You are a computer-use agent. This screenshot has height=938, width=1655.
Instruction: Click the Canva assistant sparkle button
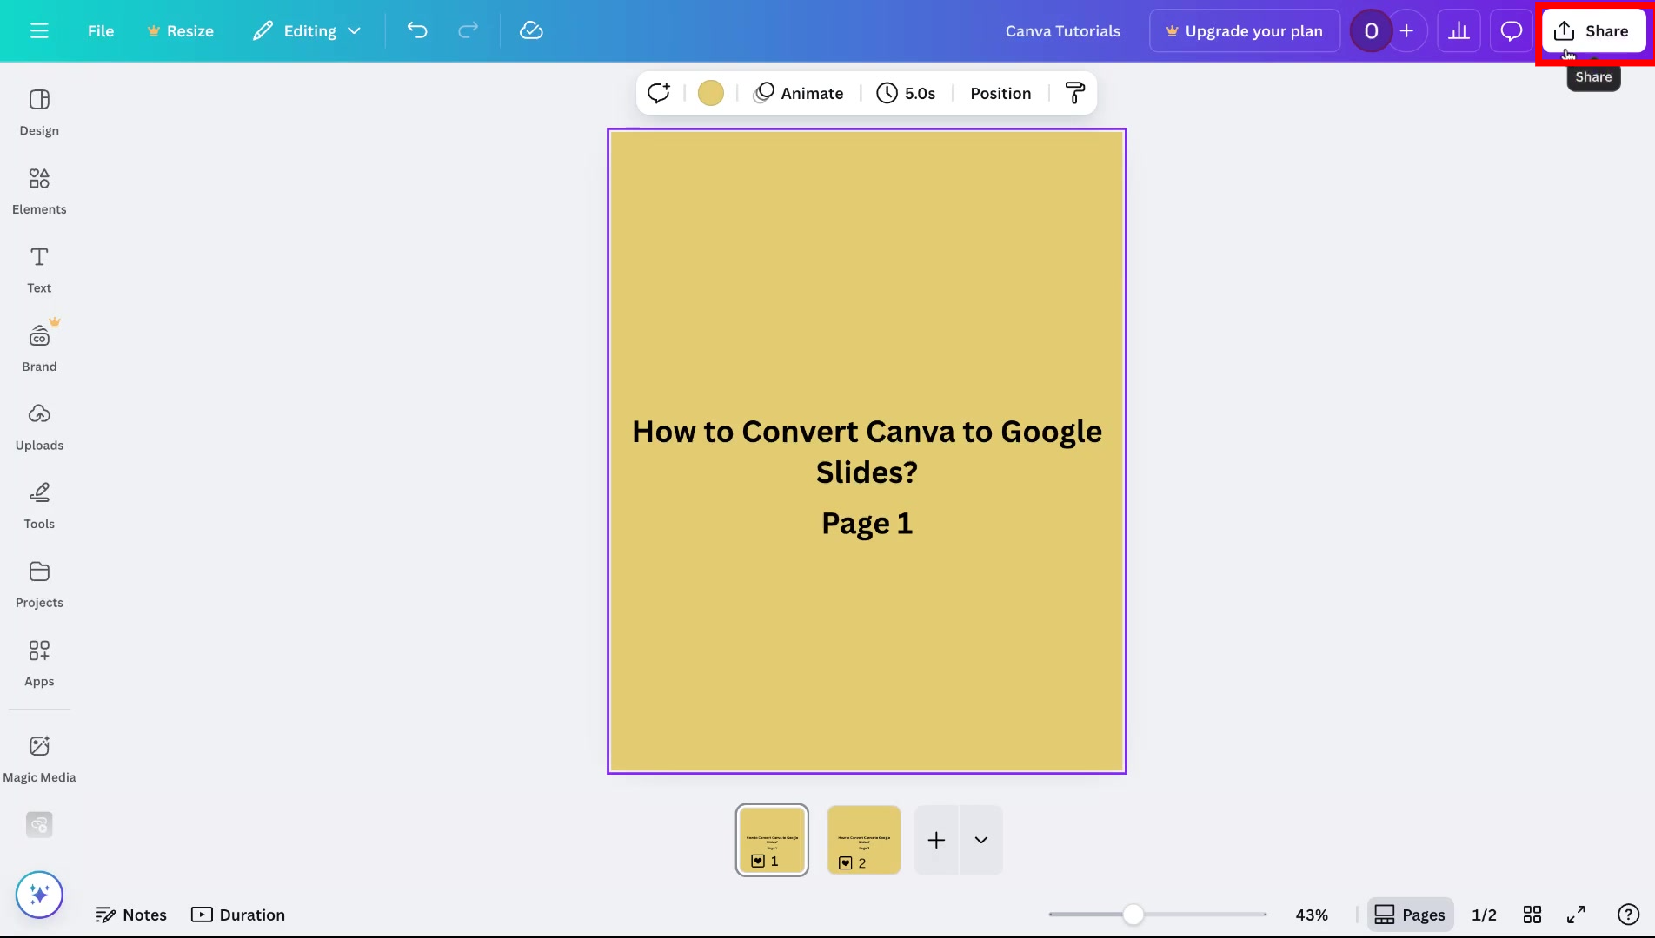click(x=39, y=894)
